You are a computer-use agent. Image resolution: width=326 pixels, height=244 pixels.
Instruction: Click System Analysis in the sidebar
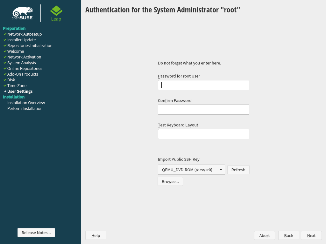(x=21, y=63)
